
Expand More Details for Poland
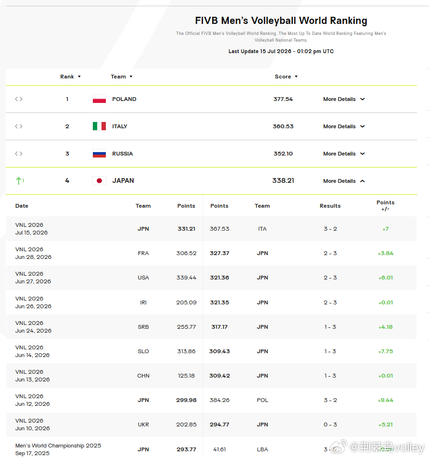pyautogui.click(x=344, y=99)
